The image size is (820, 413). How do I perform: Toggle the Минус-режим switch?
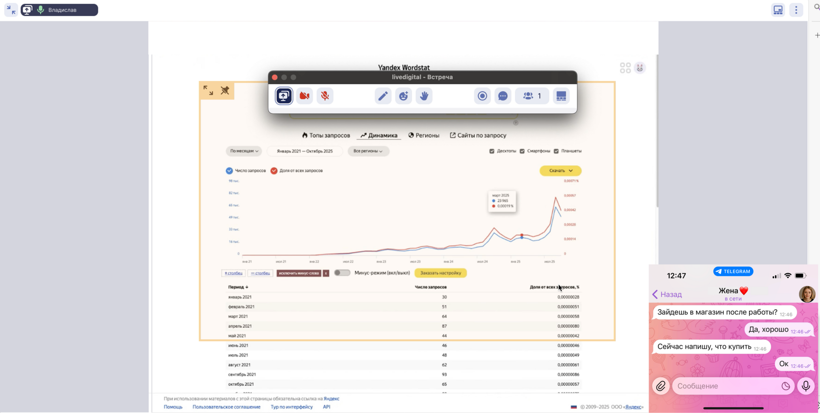pyautogui.click(x=342, y=273)
